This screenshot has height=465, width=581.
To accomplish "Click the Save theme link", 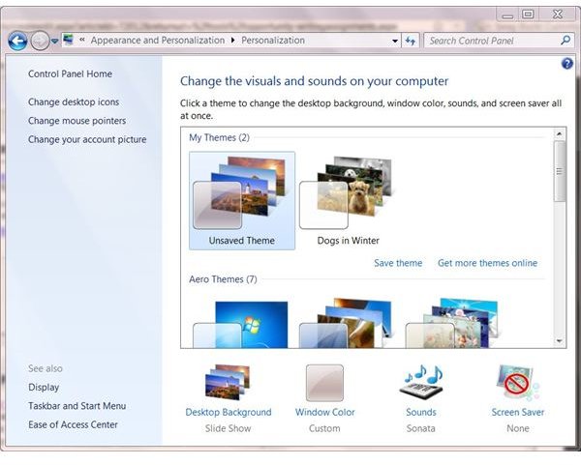I will tap(398, 263).
